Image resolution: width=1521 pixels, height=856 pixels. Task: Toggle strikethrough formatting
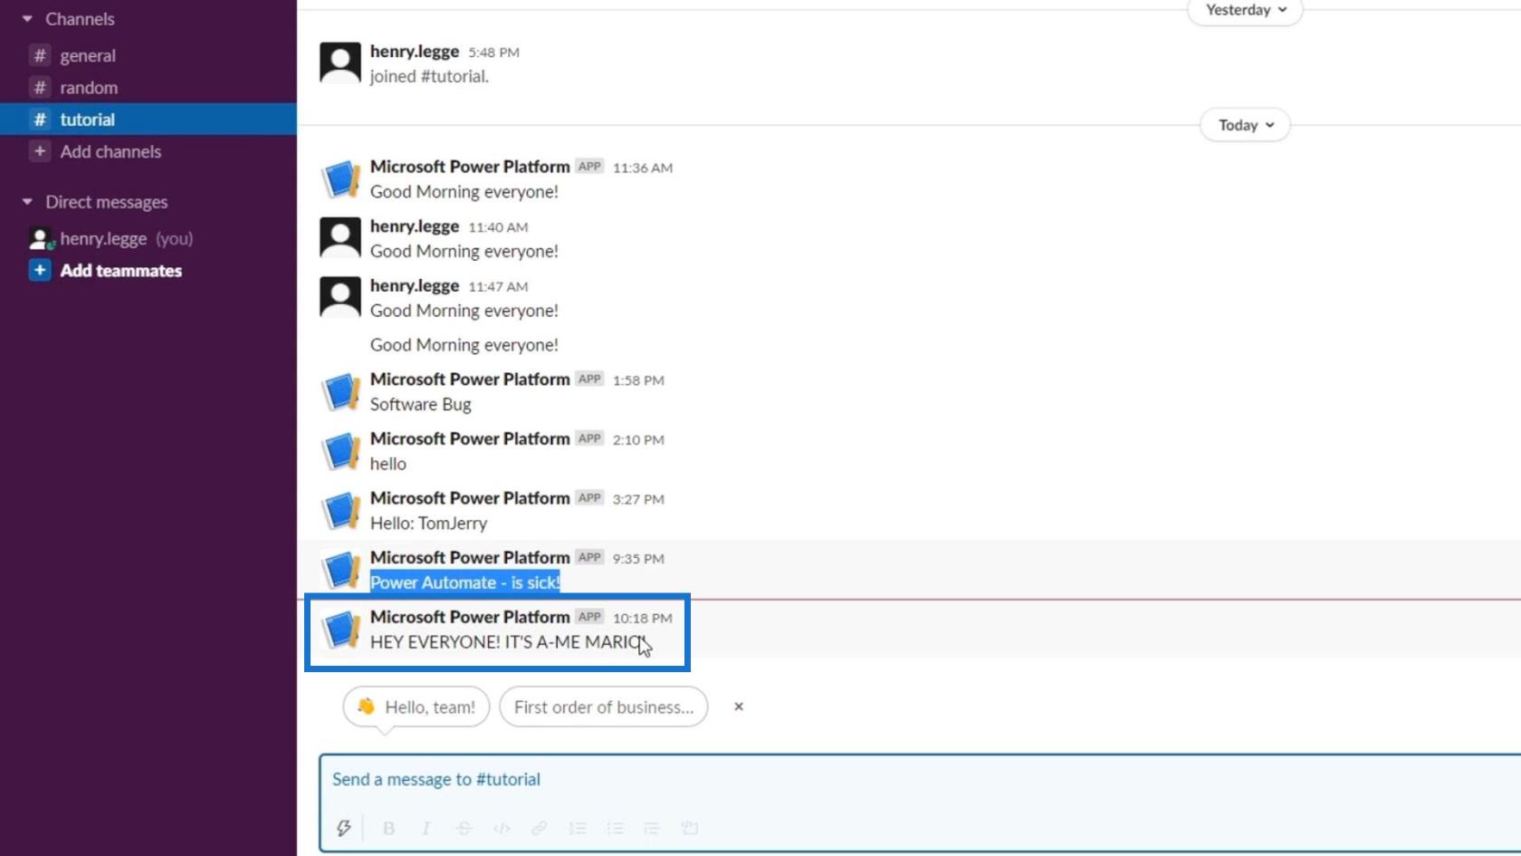click(464, 828)
